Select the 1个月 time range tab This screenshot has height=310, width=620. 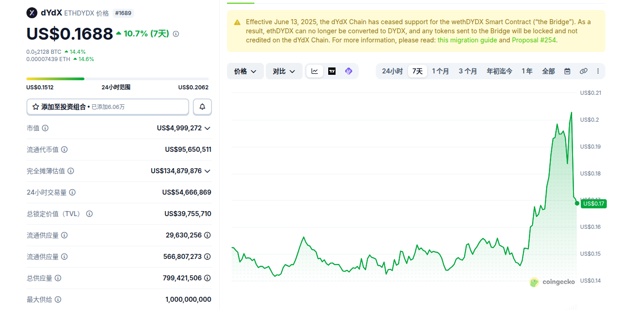pyautogui.click(x=440, y=71)
